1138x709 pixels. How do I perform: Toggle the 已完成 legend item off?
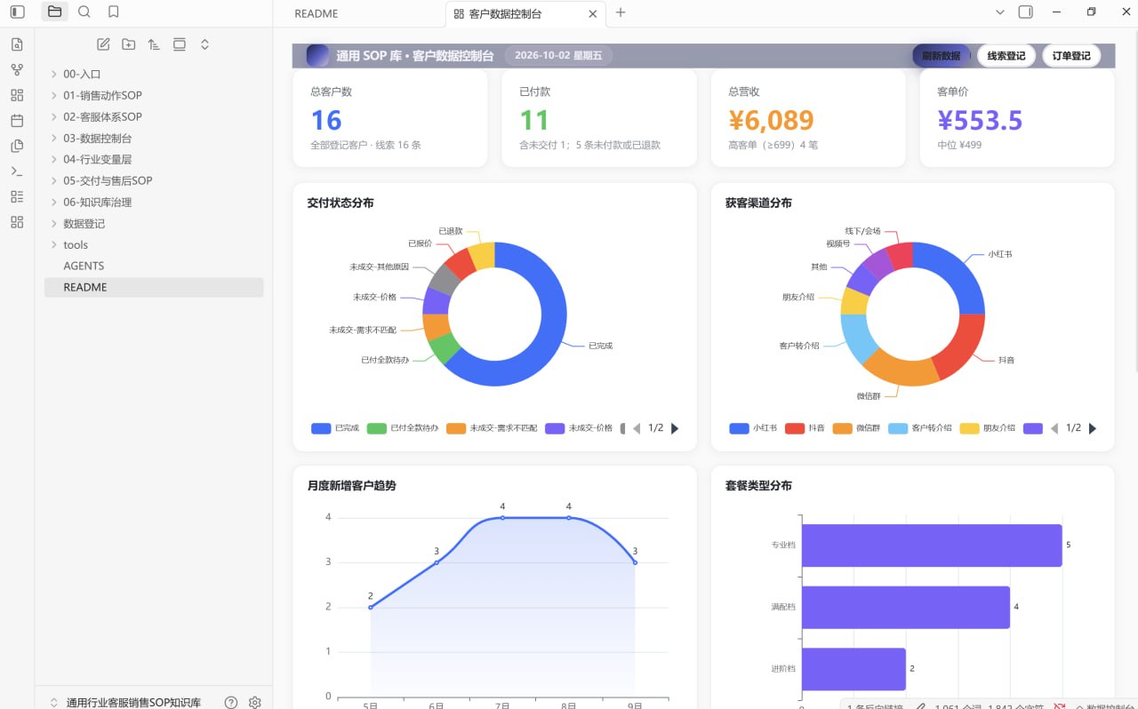pyautogui.click(x=334, y=428)
